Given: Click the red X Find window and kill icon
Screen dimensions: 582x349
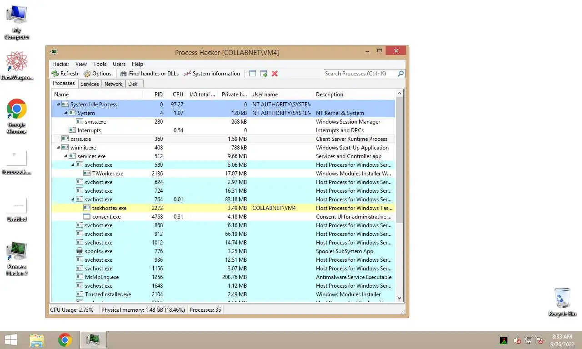Looking at the screenshot, I should coord(275,74).
